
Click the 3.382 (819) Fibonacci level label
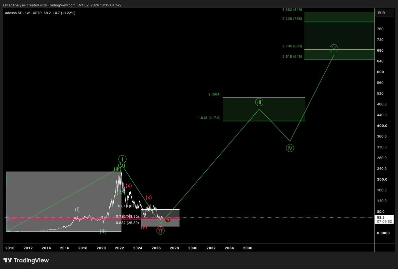[292, 10]
